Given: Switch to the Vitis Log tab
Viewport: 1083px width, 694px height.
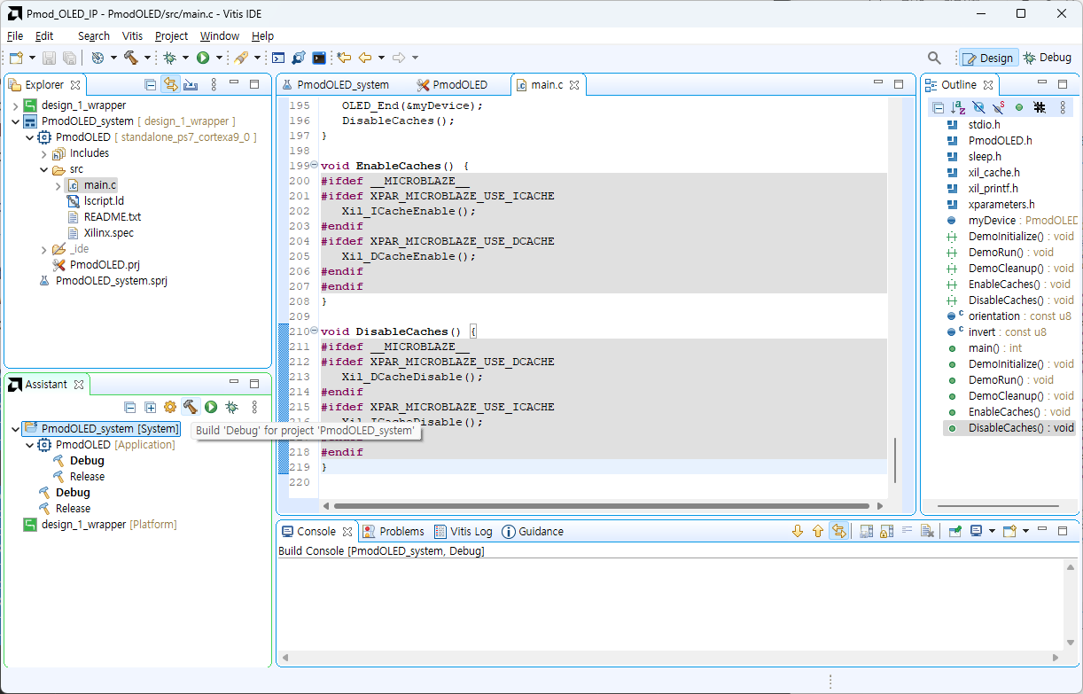Looking at the screenshot, I should (463, 532).
